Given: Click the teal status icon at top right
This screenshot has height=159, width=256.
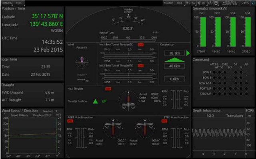Looking at the screenshot, I should pos(253,3).
